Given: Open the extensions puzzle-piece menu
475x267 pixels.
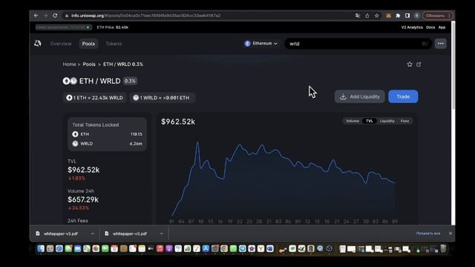Looking at the screenshot, I should (398, 16).
